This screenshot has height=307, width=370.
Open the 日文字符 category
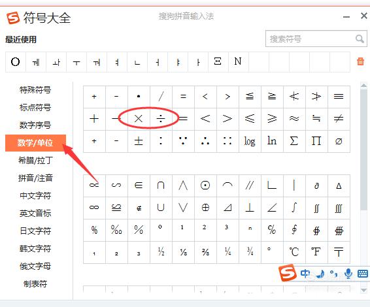point(35,231)
